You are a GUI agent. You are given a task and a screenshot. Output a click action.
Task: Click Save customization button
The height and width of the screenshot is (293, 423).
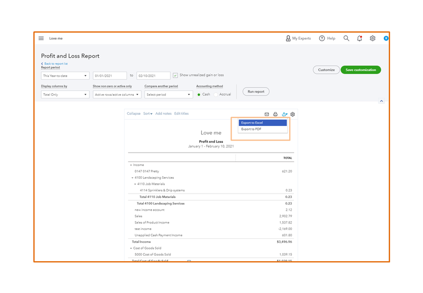(x=361, y=69)
